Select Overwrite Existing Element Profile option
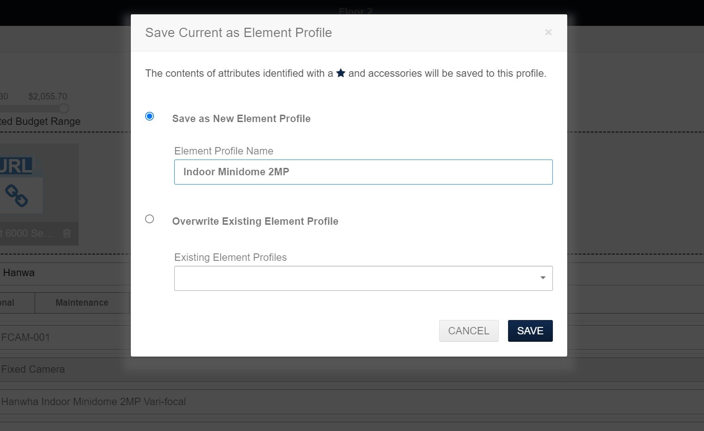704x431 pixels. coord(149,219)
